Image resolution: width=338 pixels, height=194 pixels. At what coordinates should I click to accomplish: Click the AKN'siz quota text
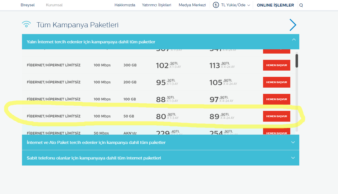coord(130,133)
